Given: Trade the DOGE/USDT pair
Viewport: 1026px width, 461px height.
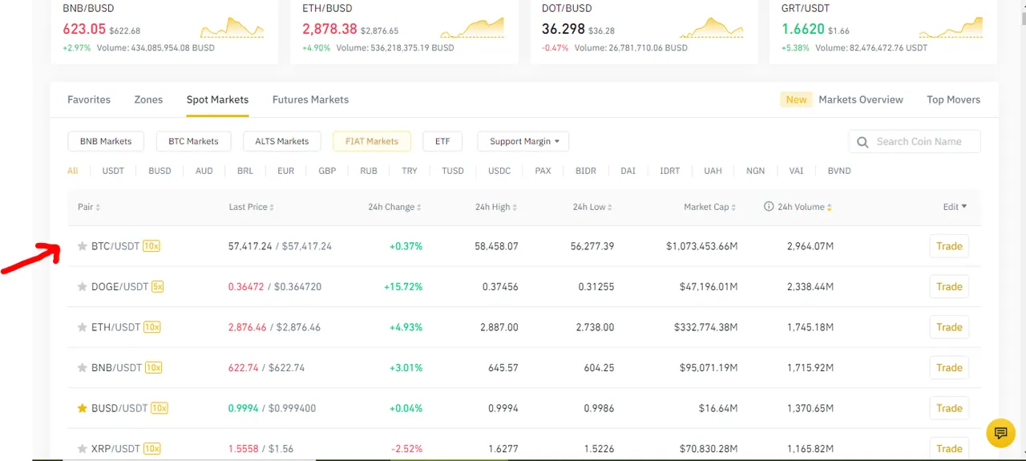Looking at the screenshot, I should (x=949, y=286).
